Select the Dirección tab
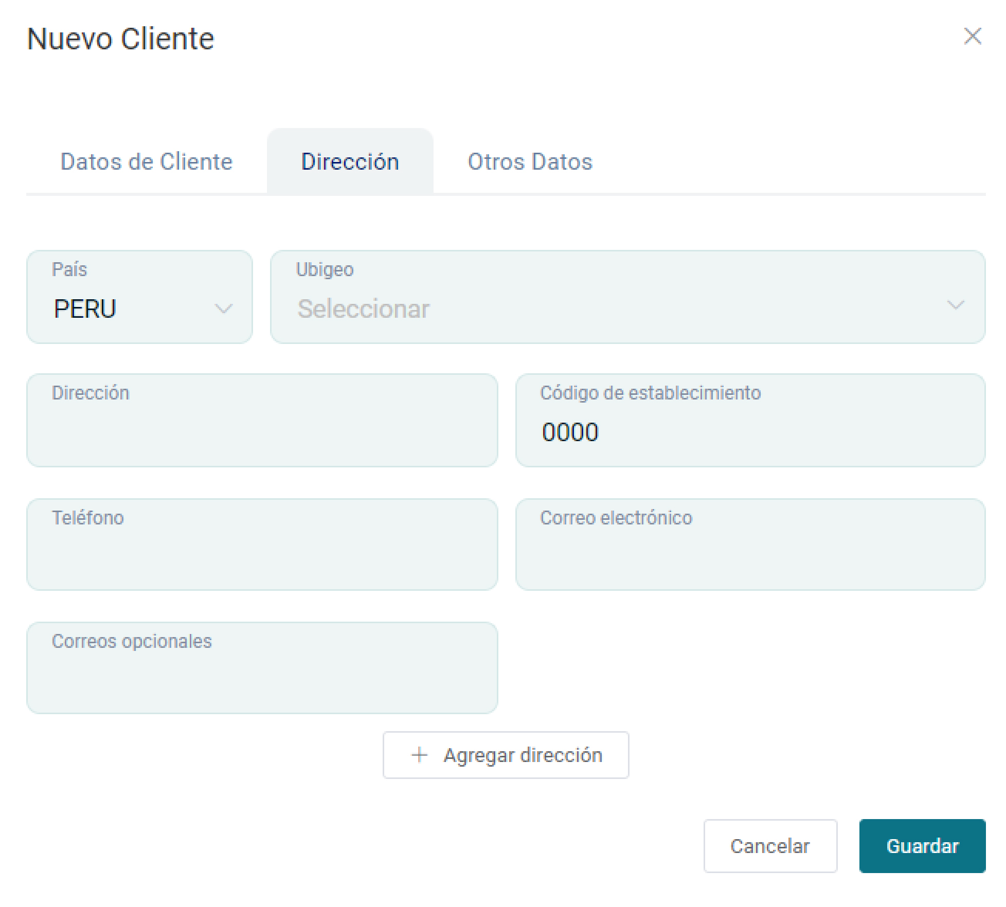 click(350, 161)
